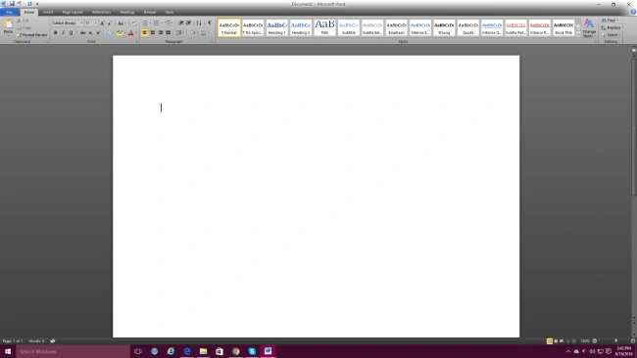Image resolution: width=637 pixels, height=358 pixels.
Task: Click the Copy command
Action: tap(24, 27)
